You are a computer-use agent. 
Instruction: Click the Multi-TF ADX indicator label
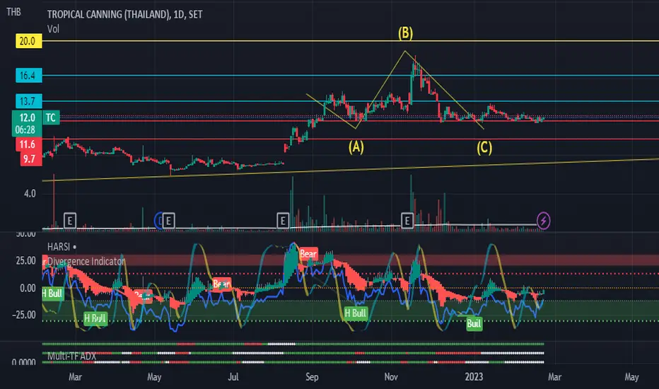click(71, 356)
